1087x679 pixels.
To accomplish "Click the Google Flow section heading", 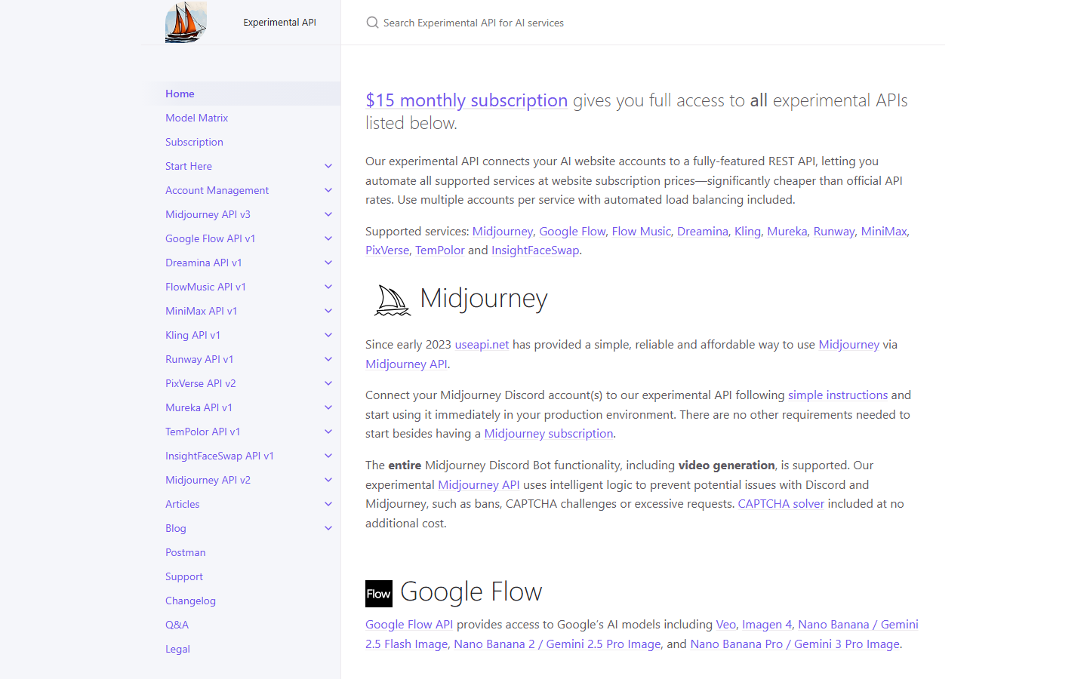I will pos(471,592).
